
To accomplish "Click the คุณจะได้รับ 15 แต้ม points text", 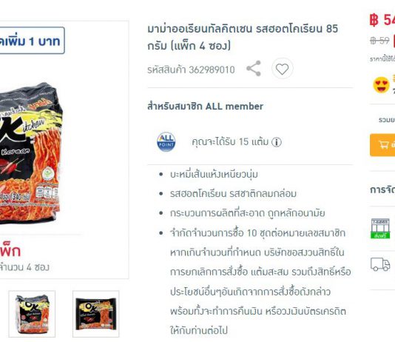I will coord(230,142).
